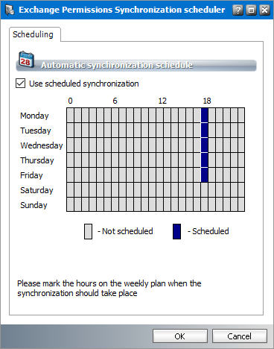Click the 12 hour column header

click(162, 101)
